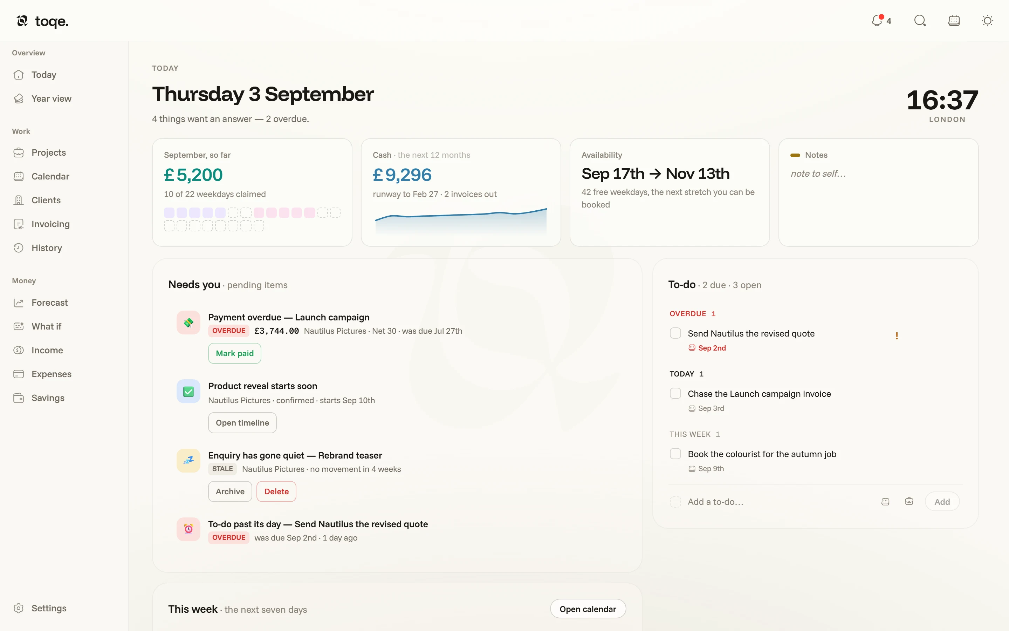This screenshot has width=1009, height=631.
Task: Click the Open timeline button
Action: pos(242,423)
